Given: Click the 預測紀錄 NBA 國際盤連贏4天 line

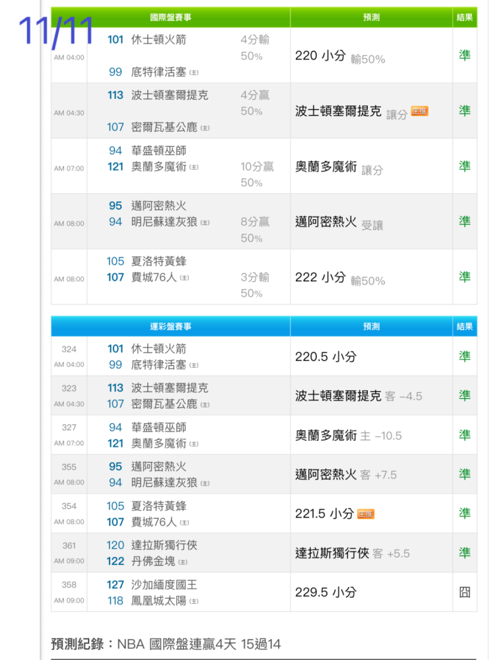Looking at the screenshot, I should [x=166, y=644].
